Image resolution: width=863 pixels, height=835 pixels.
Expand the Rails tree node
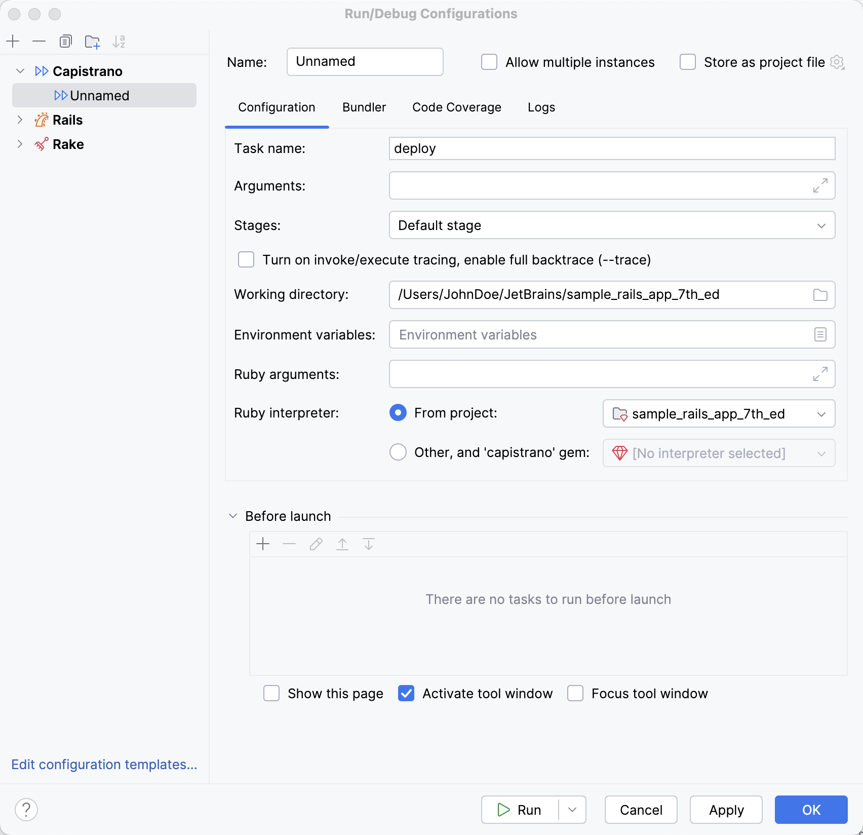(x=20, y=120)
